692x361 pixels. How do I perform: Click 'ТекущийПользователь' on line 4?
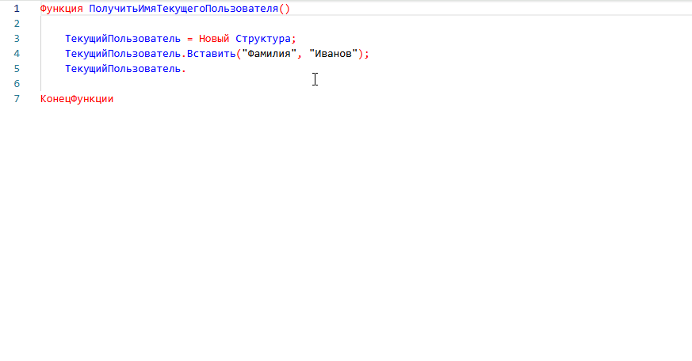pyautogui.click(x=123, y=54)
